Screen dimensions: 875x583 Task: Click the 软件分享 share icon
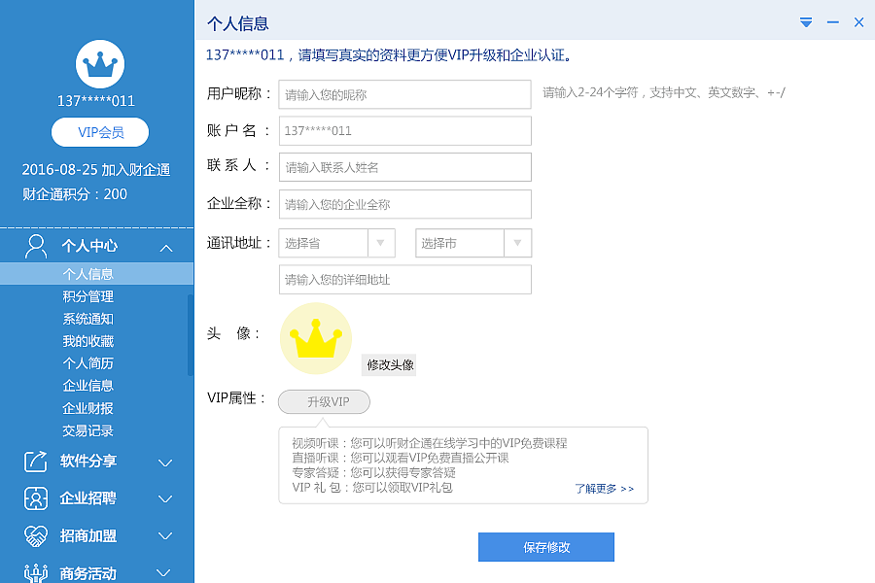pos(36,462)
